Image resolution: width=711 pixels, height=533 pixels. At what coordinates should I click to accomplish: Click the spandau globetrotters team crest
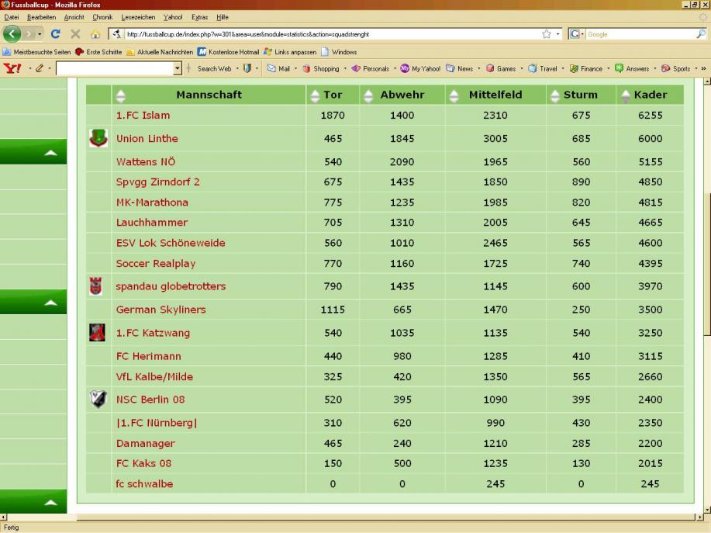(96, 286)
